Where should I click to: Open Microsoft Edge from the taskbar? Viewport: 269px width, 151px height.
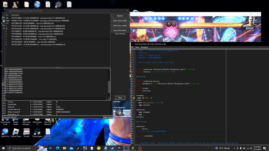pyautogui.click(x=57, y=148)
